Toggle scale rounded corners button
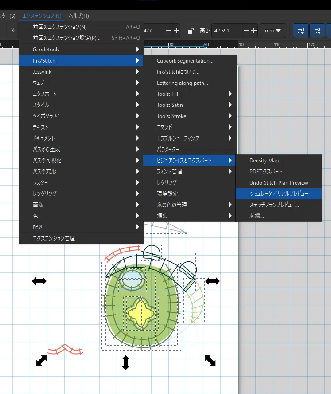Screen dimensions: 331x394 317,31
